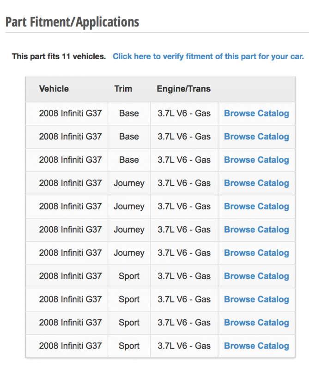This screenshot has height=370, width=309.
Task: Click 3.7L V6 - Gas in last row
Action: coord(184,346)
